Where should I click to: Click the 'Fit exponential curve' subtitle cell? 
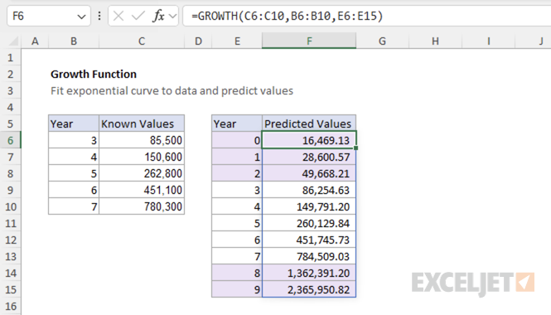[x=172, y=90]
